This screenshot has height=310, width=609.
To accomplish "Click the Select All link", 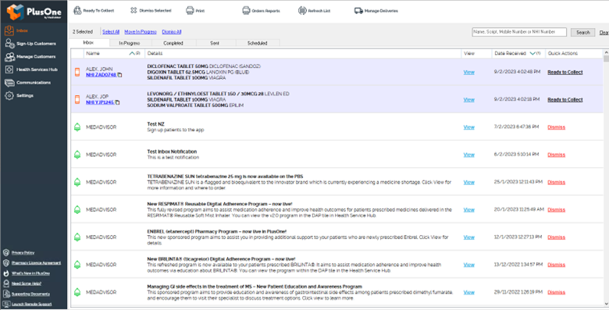I will click(x=111, y=32).
